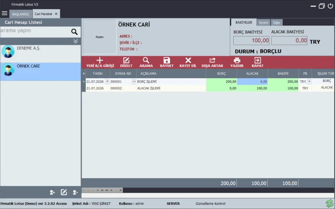Select ÖRNEK CARİ account avatar

coord(8,69)
